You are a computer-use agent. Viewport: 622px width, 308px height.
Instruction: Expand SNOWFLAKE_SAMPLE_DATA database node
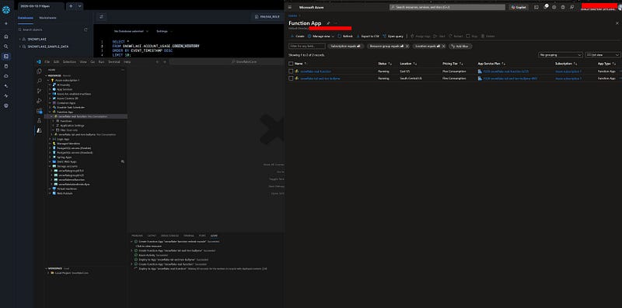point(20,47)
